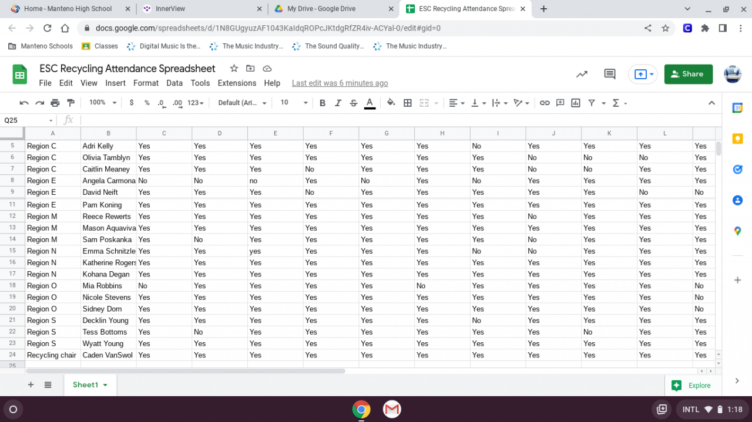Open the fill color picker
The image size is (752, 422).
pos(391,103)
